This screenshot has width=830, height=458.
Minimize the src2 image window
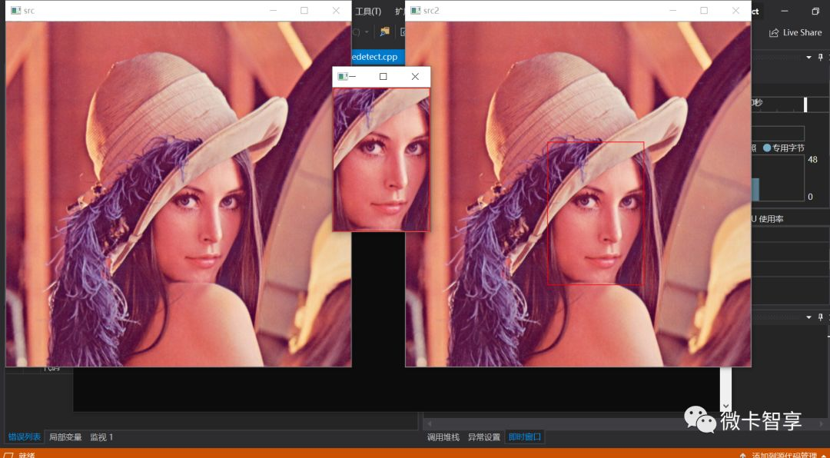[672, 11]
